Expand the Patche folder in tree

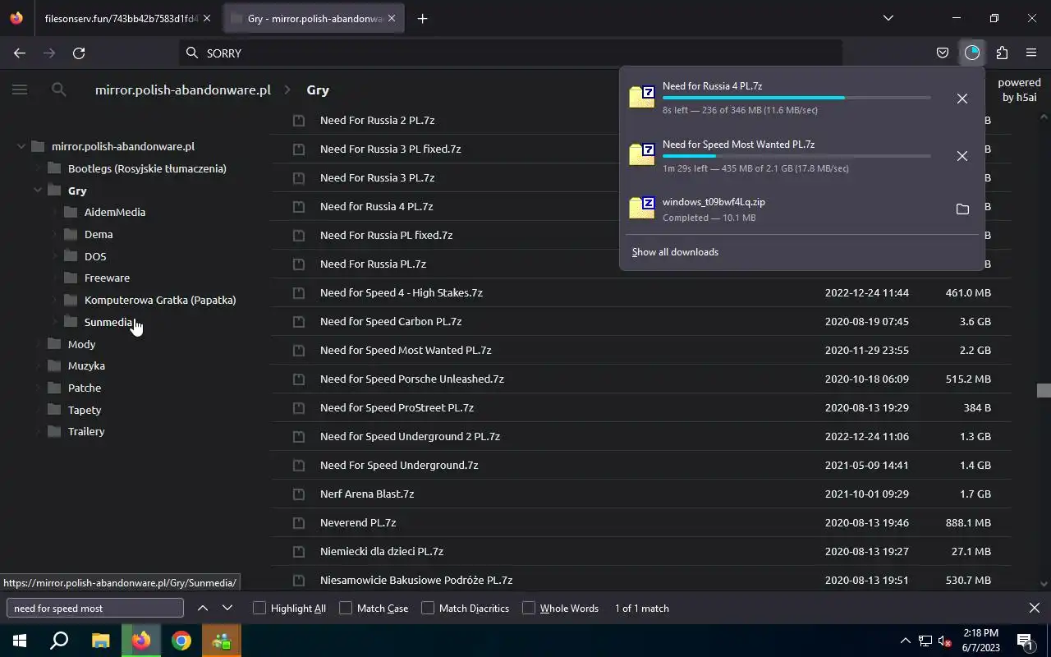(38, 388)
